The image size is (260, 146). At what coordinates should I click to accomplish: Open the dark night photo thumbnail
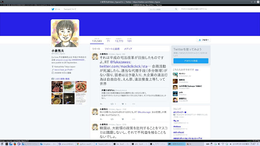(x=69, y=99)
